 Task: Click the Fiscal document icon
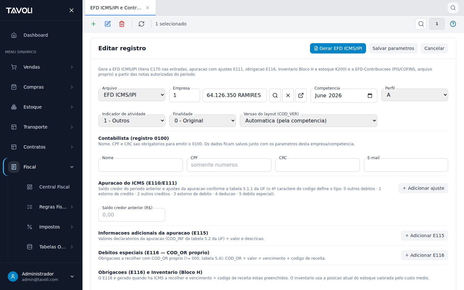pos(14,167)
